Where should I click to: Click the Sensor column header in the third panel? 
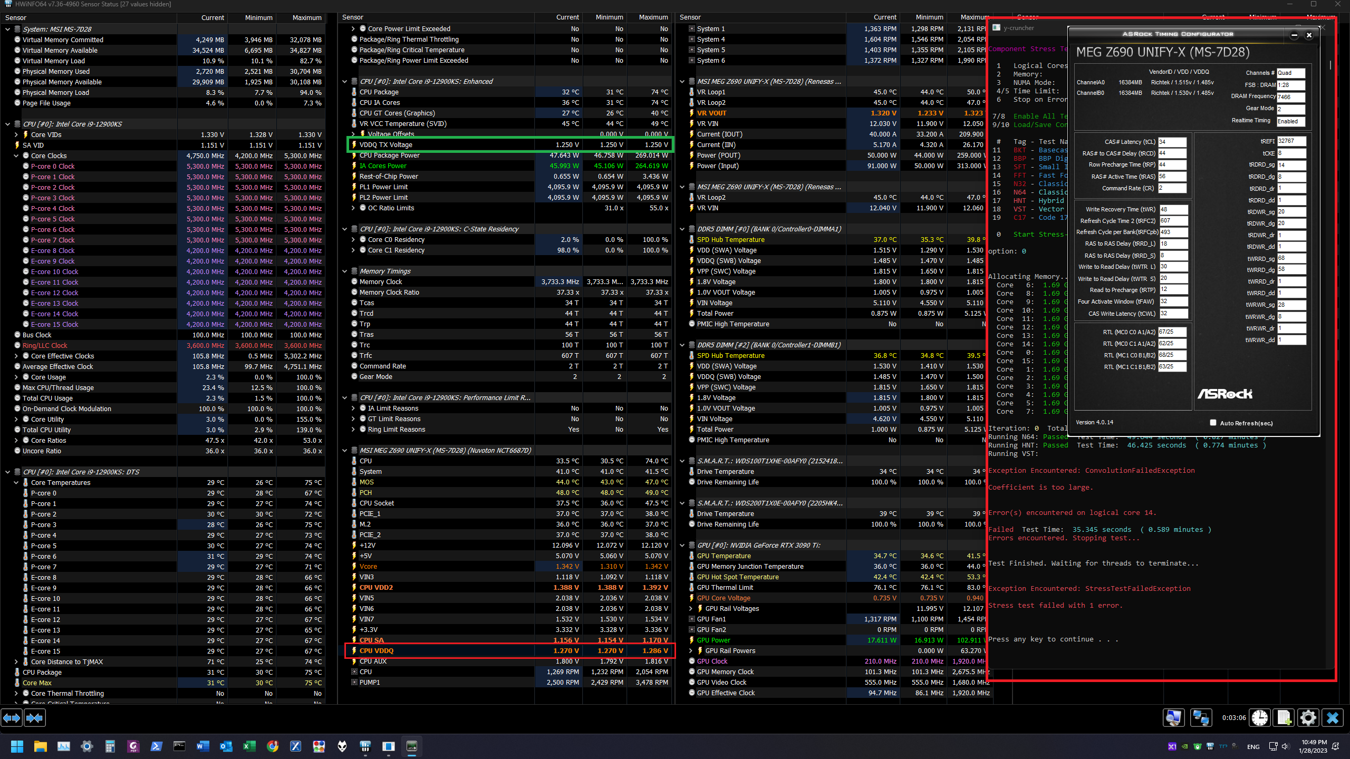pyautogui.click(x=761, y=17)
